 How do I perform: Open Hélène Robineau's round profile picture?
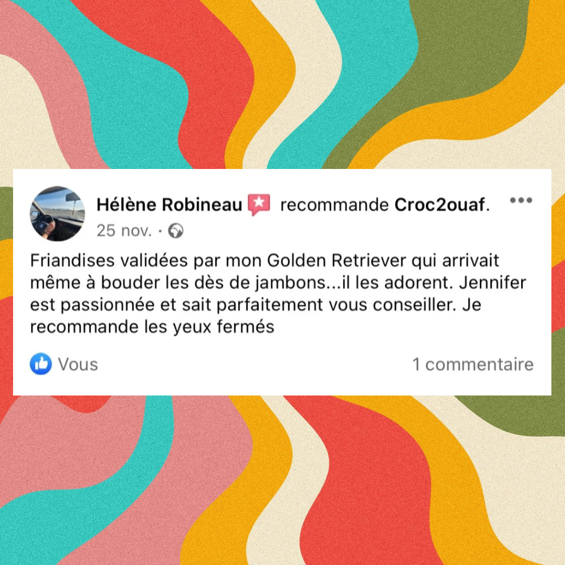pyautogui.click(x=58, y=213)
